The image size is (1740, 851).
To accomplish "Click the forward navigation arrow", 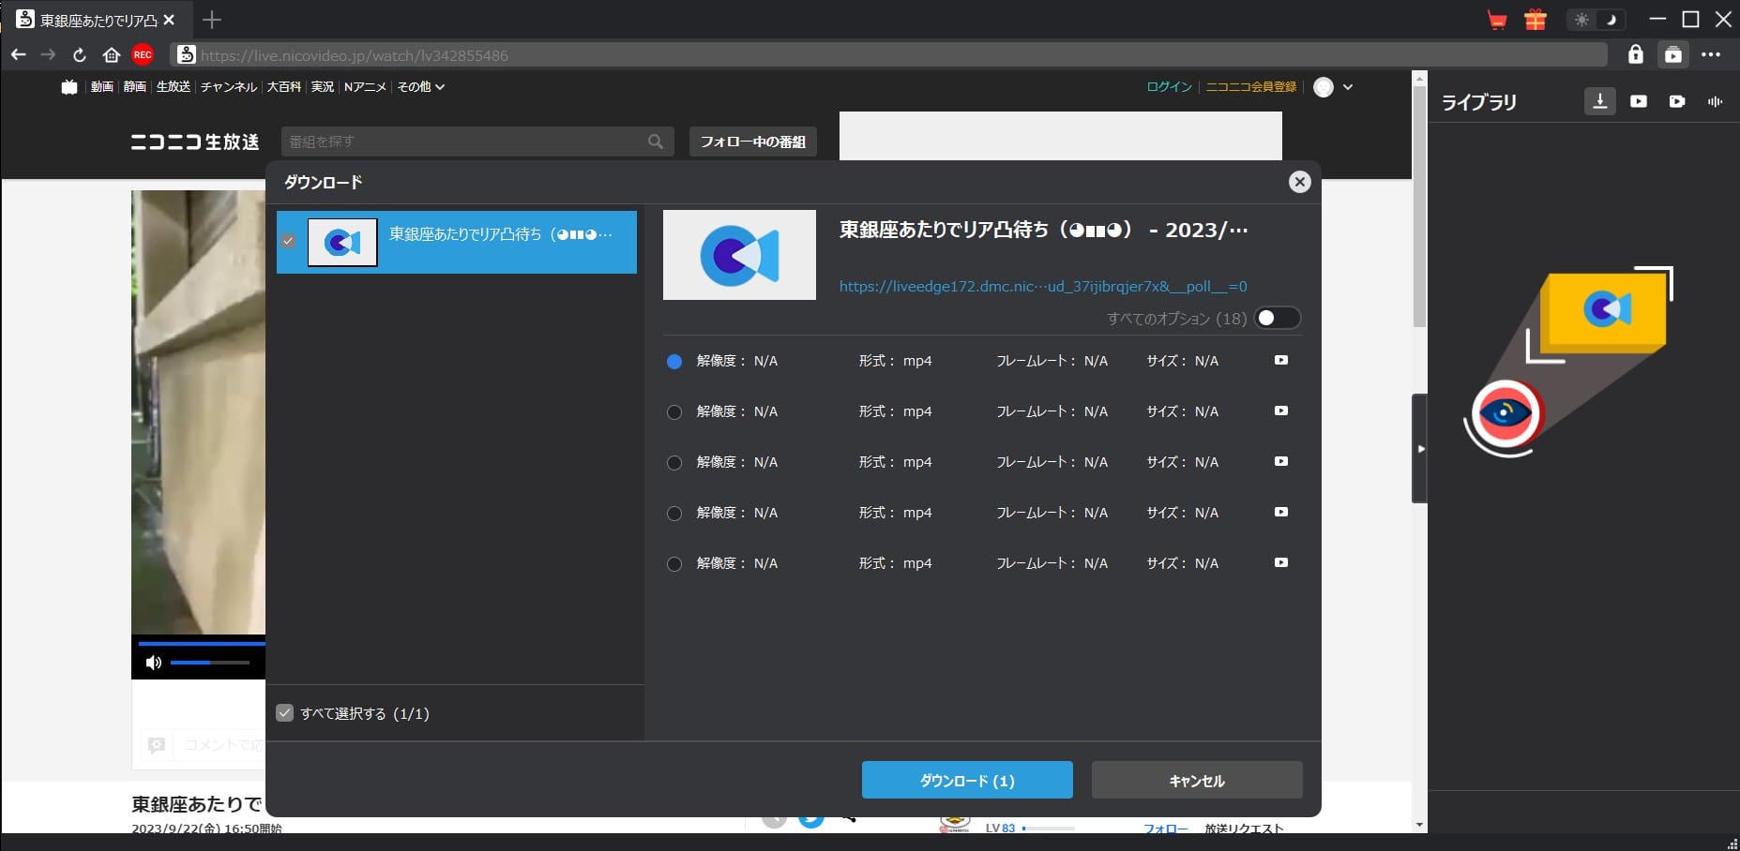I will click(x=48, y=55).
